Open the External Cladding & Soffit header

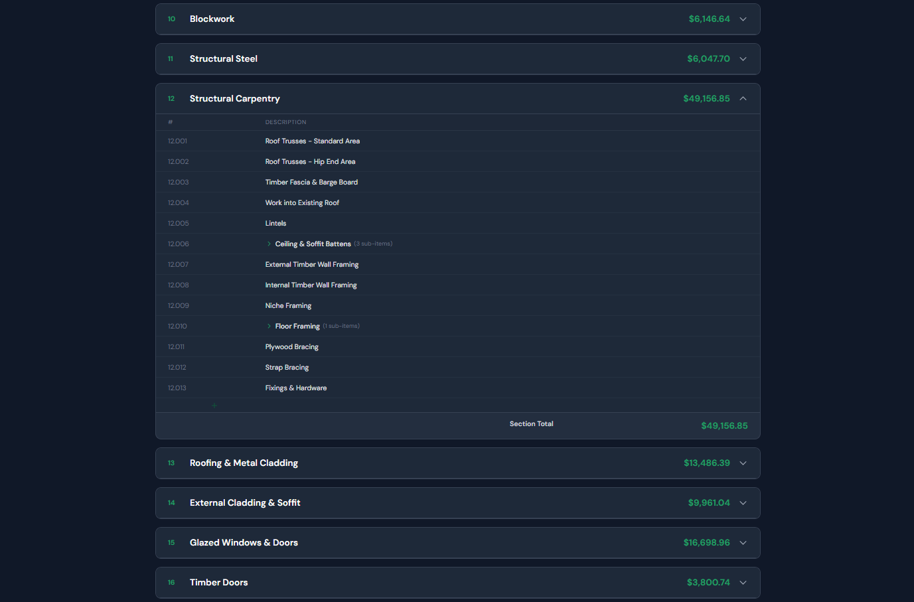pyautogui.click(x=458, y=503)
